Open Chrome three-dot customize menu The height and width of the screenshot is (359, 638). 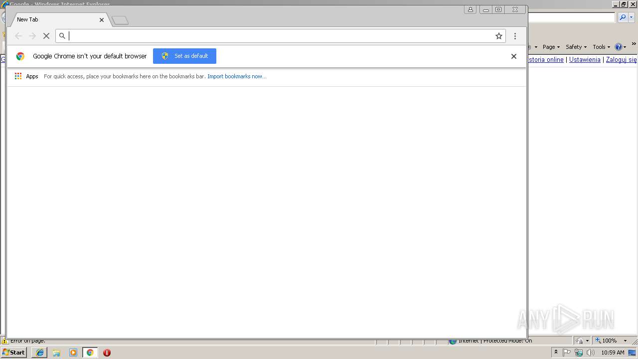(x=515, y=36)
